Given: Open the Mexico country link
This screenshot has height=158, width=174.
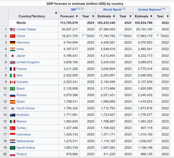Looking at the screenshot, I should pos(22,121).
